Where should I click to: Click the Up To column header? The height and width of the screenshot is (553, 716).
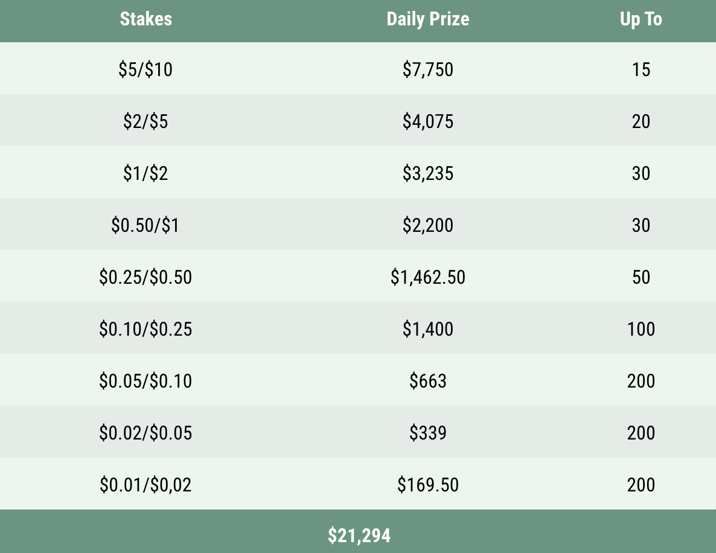pyautogui.click(x=641, y=19)
